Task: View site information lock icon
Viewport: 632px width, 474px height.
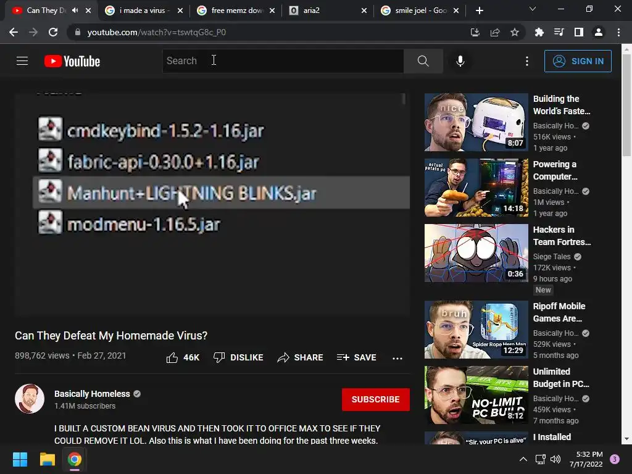Action: [78, 32]
